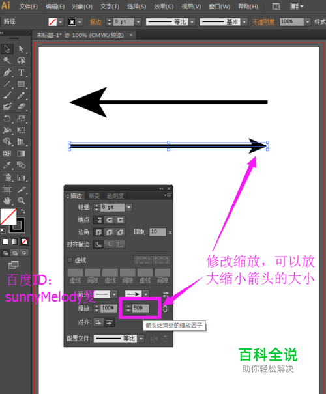The image size is (326, 394).
Task: Select the Perspective Grid tool
Action: point(21,141)
